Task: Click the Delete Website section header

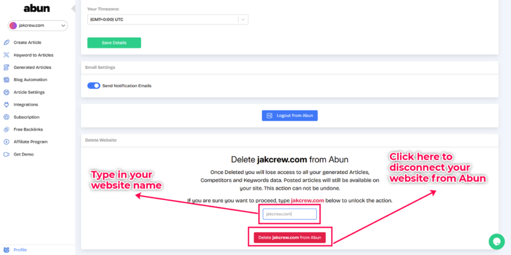Action: [x=101, y=140]
